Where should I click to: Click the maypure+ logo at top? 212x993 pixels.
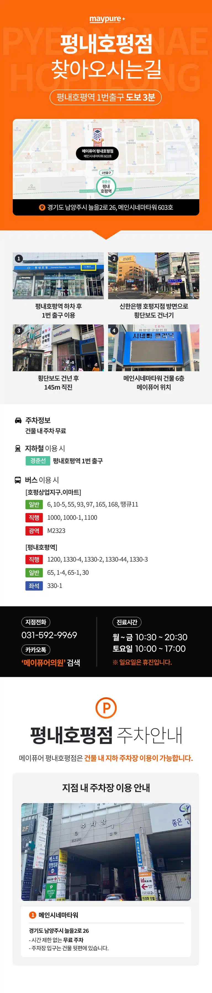(x=107, y=19)
